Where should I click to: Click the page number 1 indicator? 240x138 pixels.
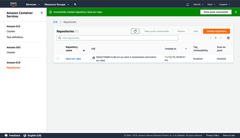click(x=215, y=38)
